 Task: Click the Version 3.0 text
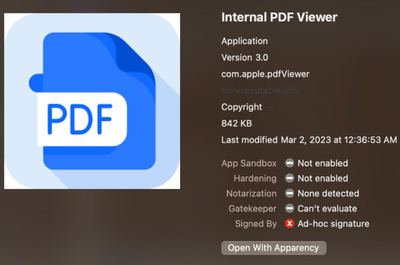click(x=245, y=58)
